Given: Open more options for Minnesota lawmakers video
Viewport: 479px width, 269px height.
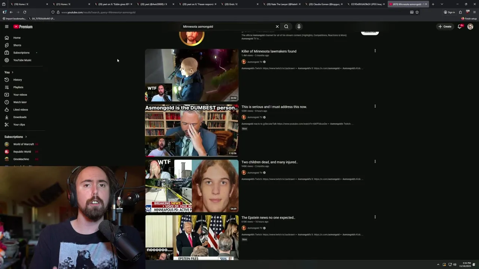Looking at the screenshot, I should tap(375, 51).
